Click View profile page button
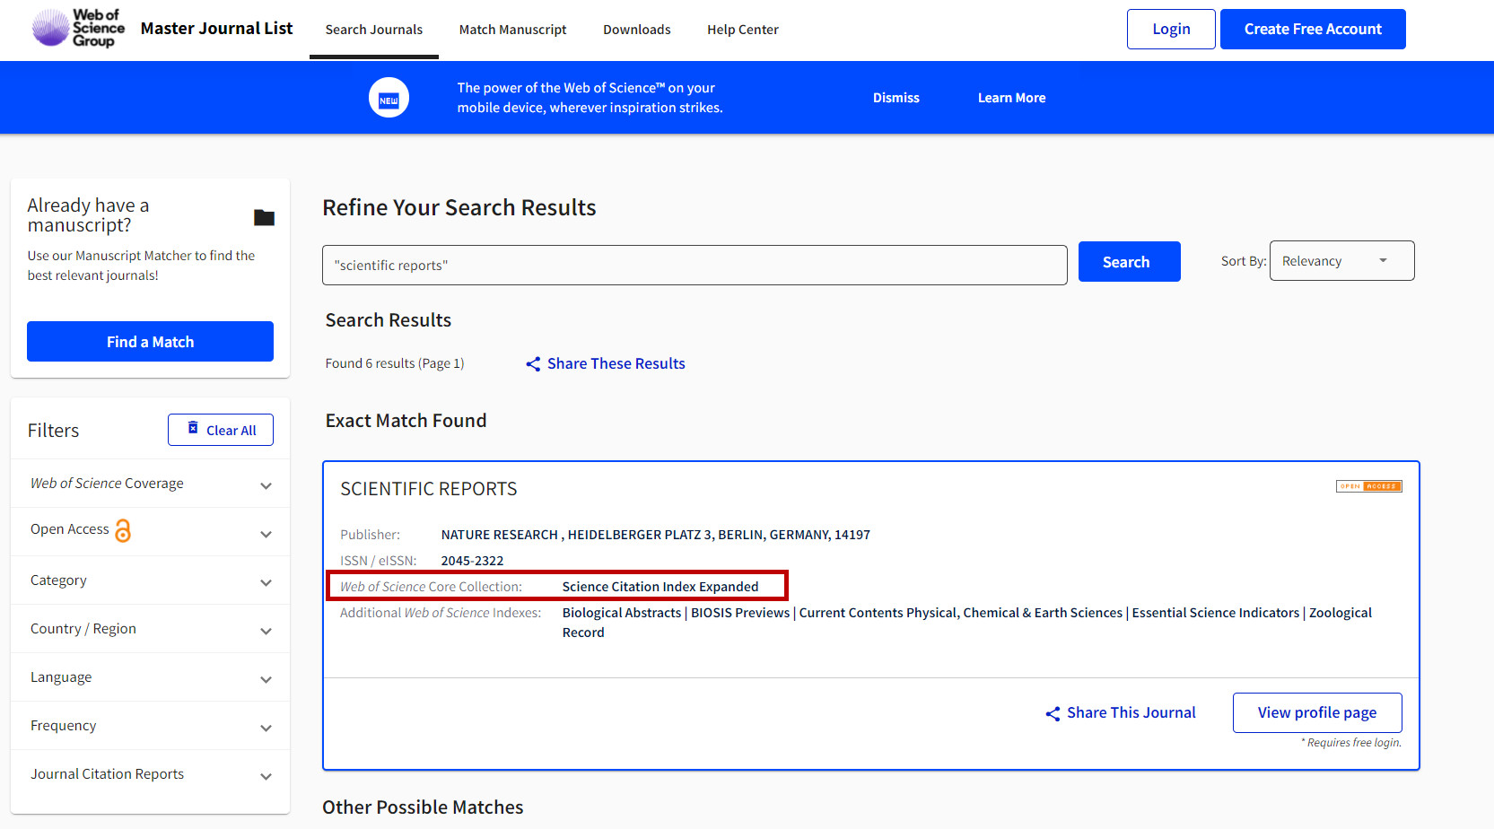1494x829 pixels. 1317,712
